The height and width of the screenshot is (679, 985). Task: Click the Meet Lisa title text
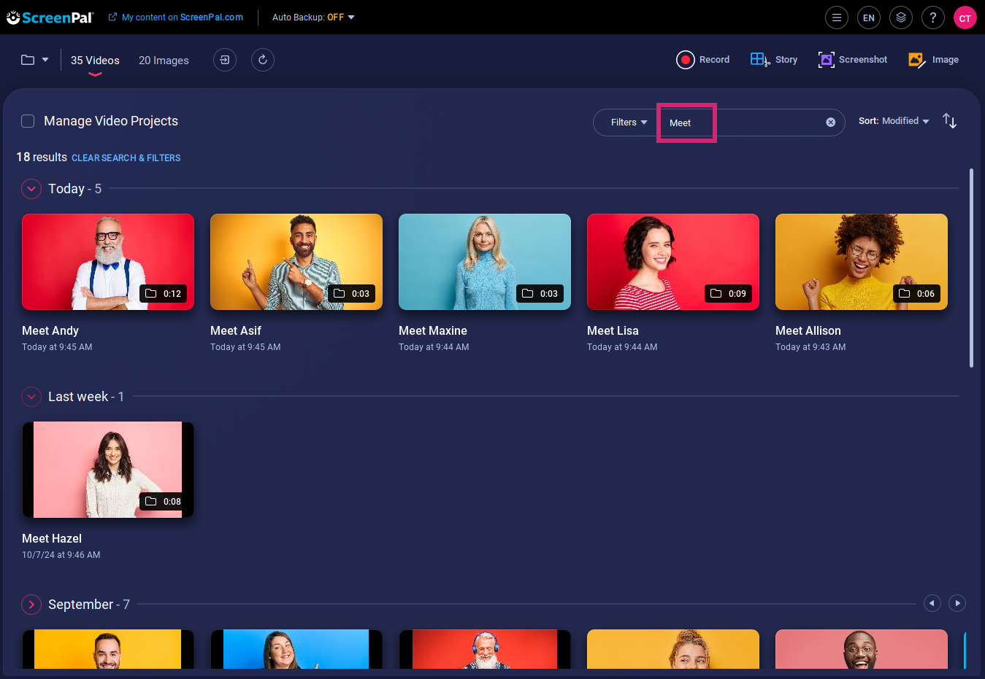click(x=613, y=330)
